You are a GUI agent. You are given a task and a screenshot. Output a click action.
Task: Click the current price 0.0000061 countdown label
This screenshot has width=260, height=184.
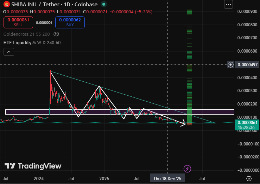247,125
